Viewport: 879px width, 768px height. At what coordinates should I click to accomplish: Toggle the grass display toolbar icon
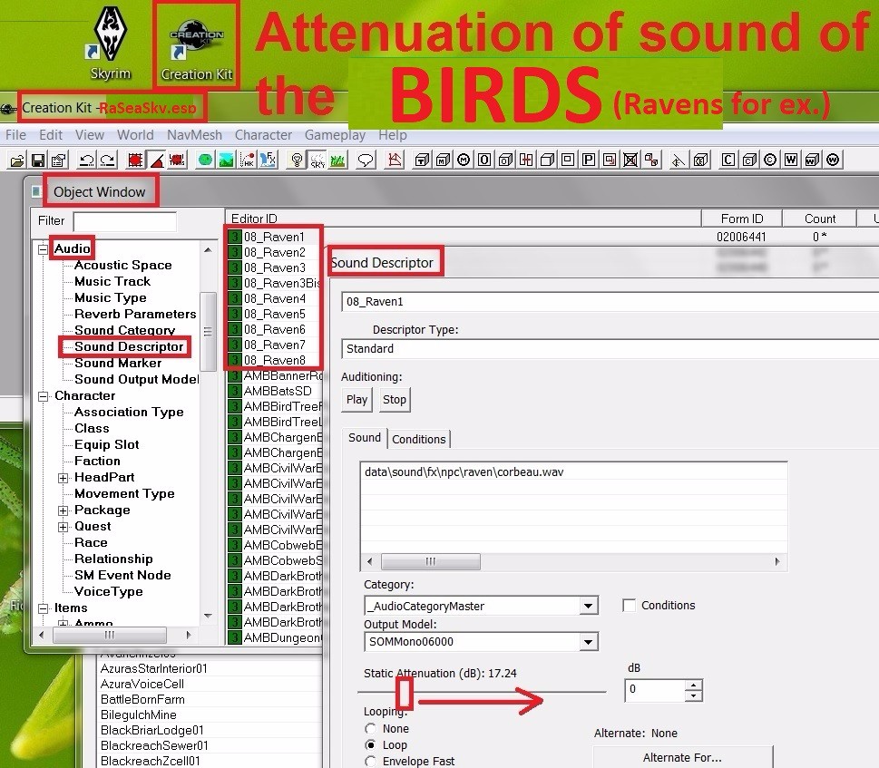pyautogui.click(x=338, y=160)
